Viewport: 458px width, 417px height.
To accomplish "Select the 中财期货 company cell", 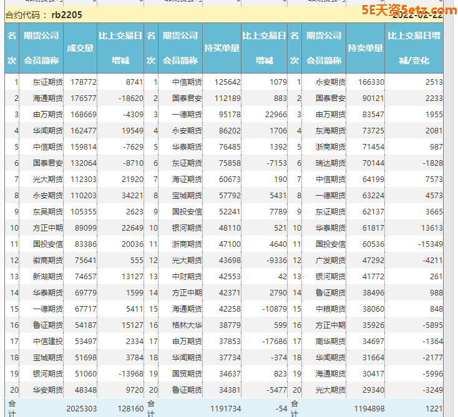I will click(187, 276).
